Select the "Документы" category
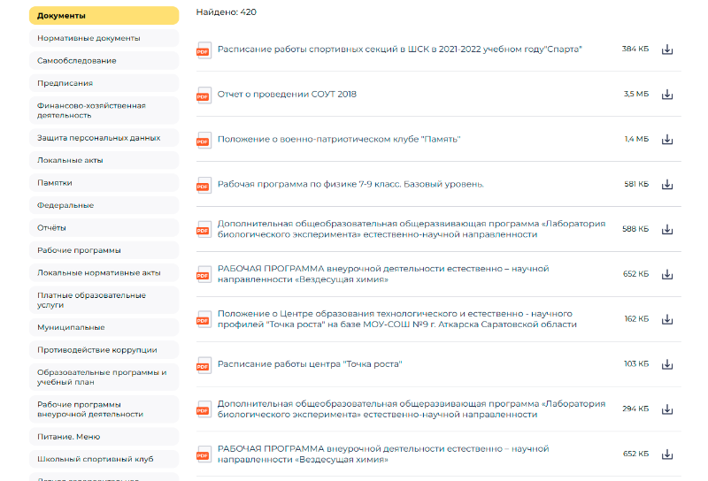 104,16
